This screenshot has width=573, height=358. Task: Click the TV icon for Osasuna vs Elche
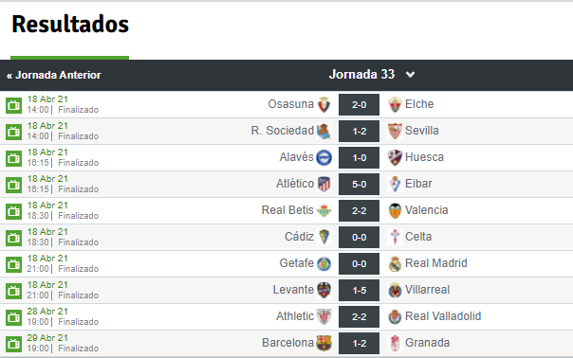(14, 106)
